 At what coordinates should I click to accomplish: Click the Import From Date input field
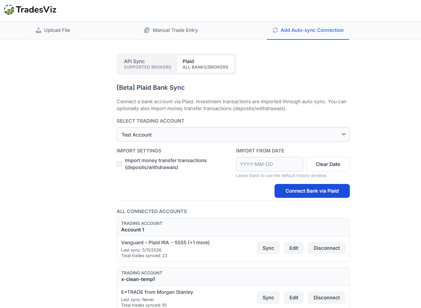(x=270, y=164)
